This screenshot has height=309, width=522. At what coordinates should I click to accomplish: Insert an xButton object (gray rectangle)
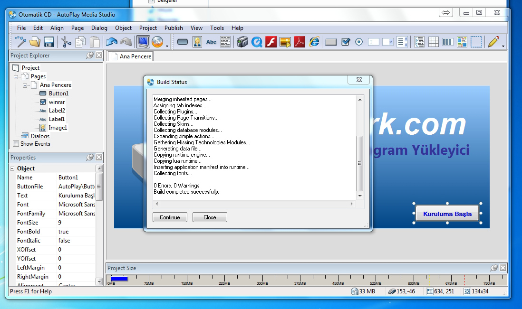(330, 42)
